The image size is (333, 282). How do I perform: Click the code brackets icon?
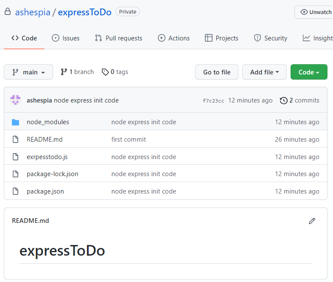click(x=15, y=38)
